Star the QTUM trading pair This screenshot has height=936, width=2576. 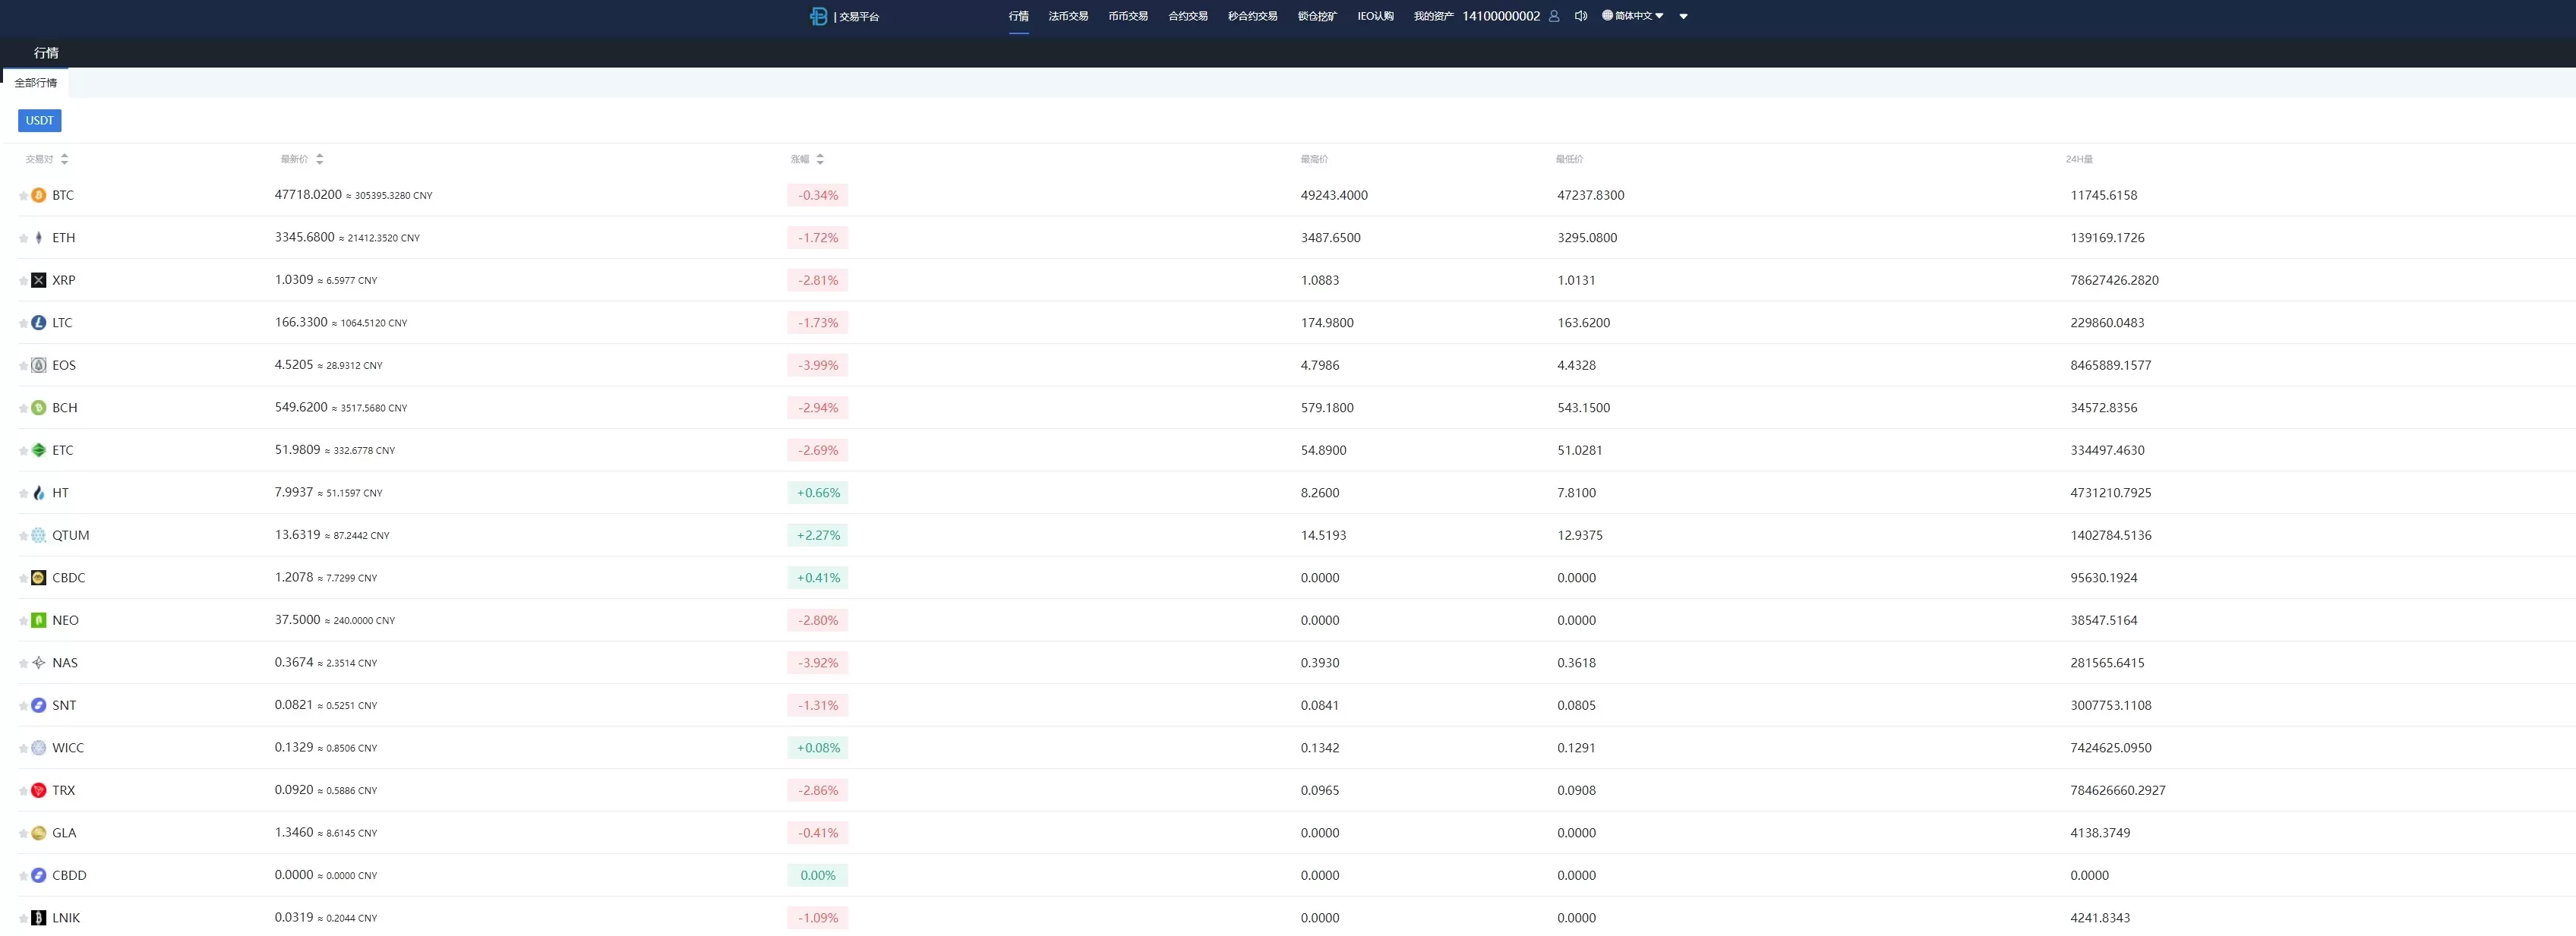(x=23, y=536)
